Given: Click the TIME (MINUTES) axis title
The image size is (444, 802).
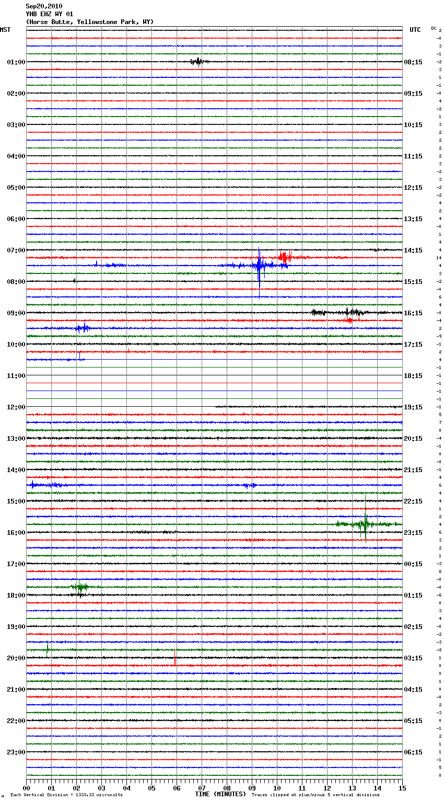Looking at the screenshot, I should (x=220, y=794).
